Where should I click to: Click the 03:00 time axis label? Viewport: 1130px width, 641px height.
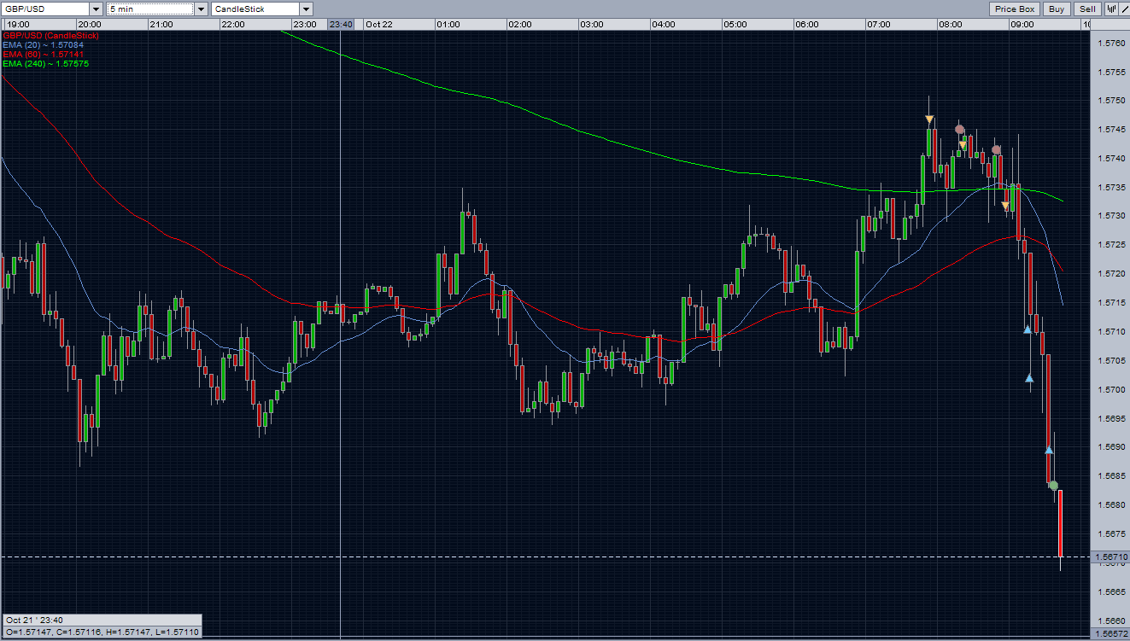click(592, 24)
